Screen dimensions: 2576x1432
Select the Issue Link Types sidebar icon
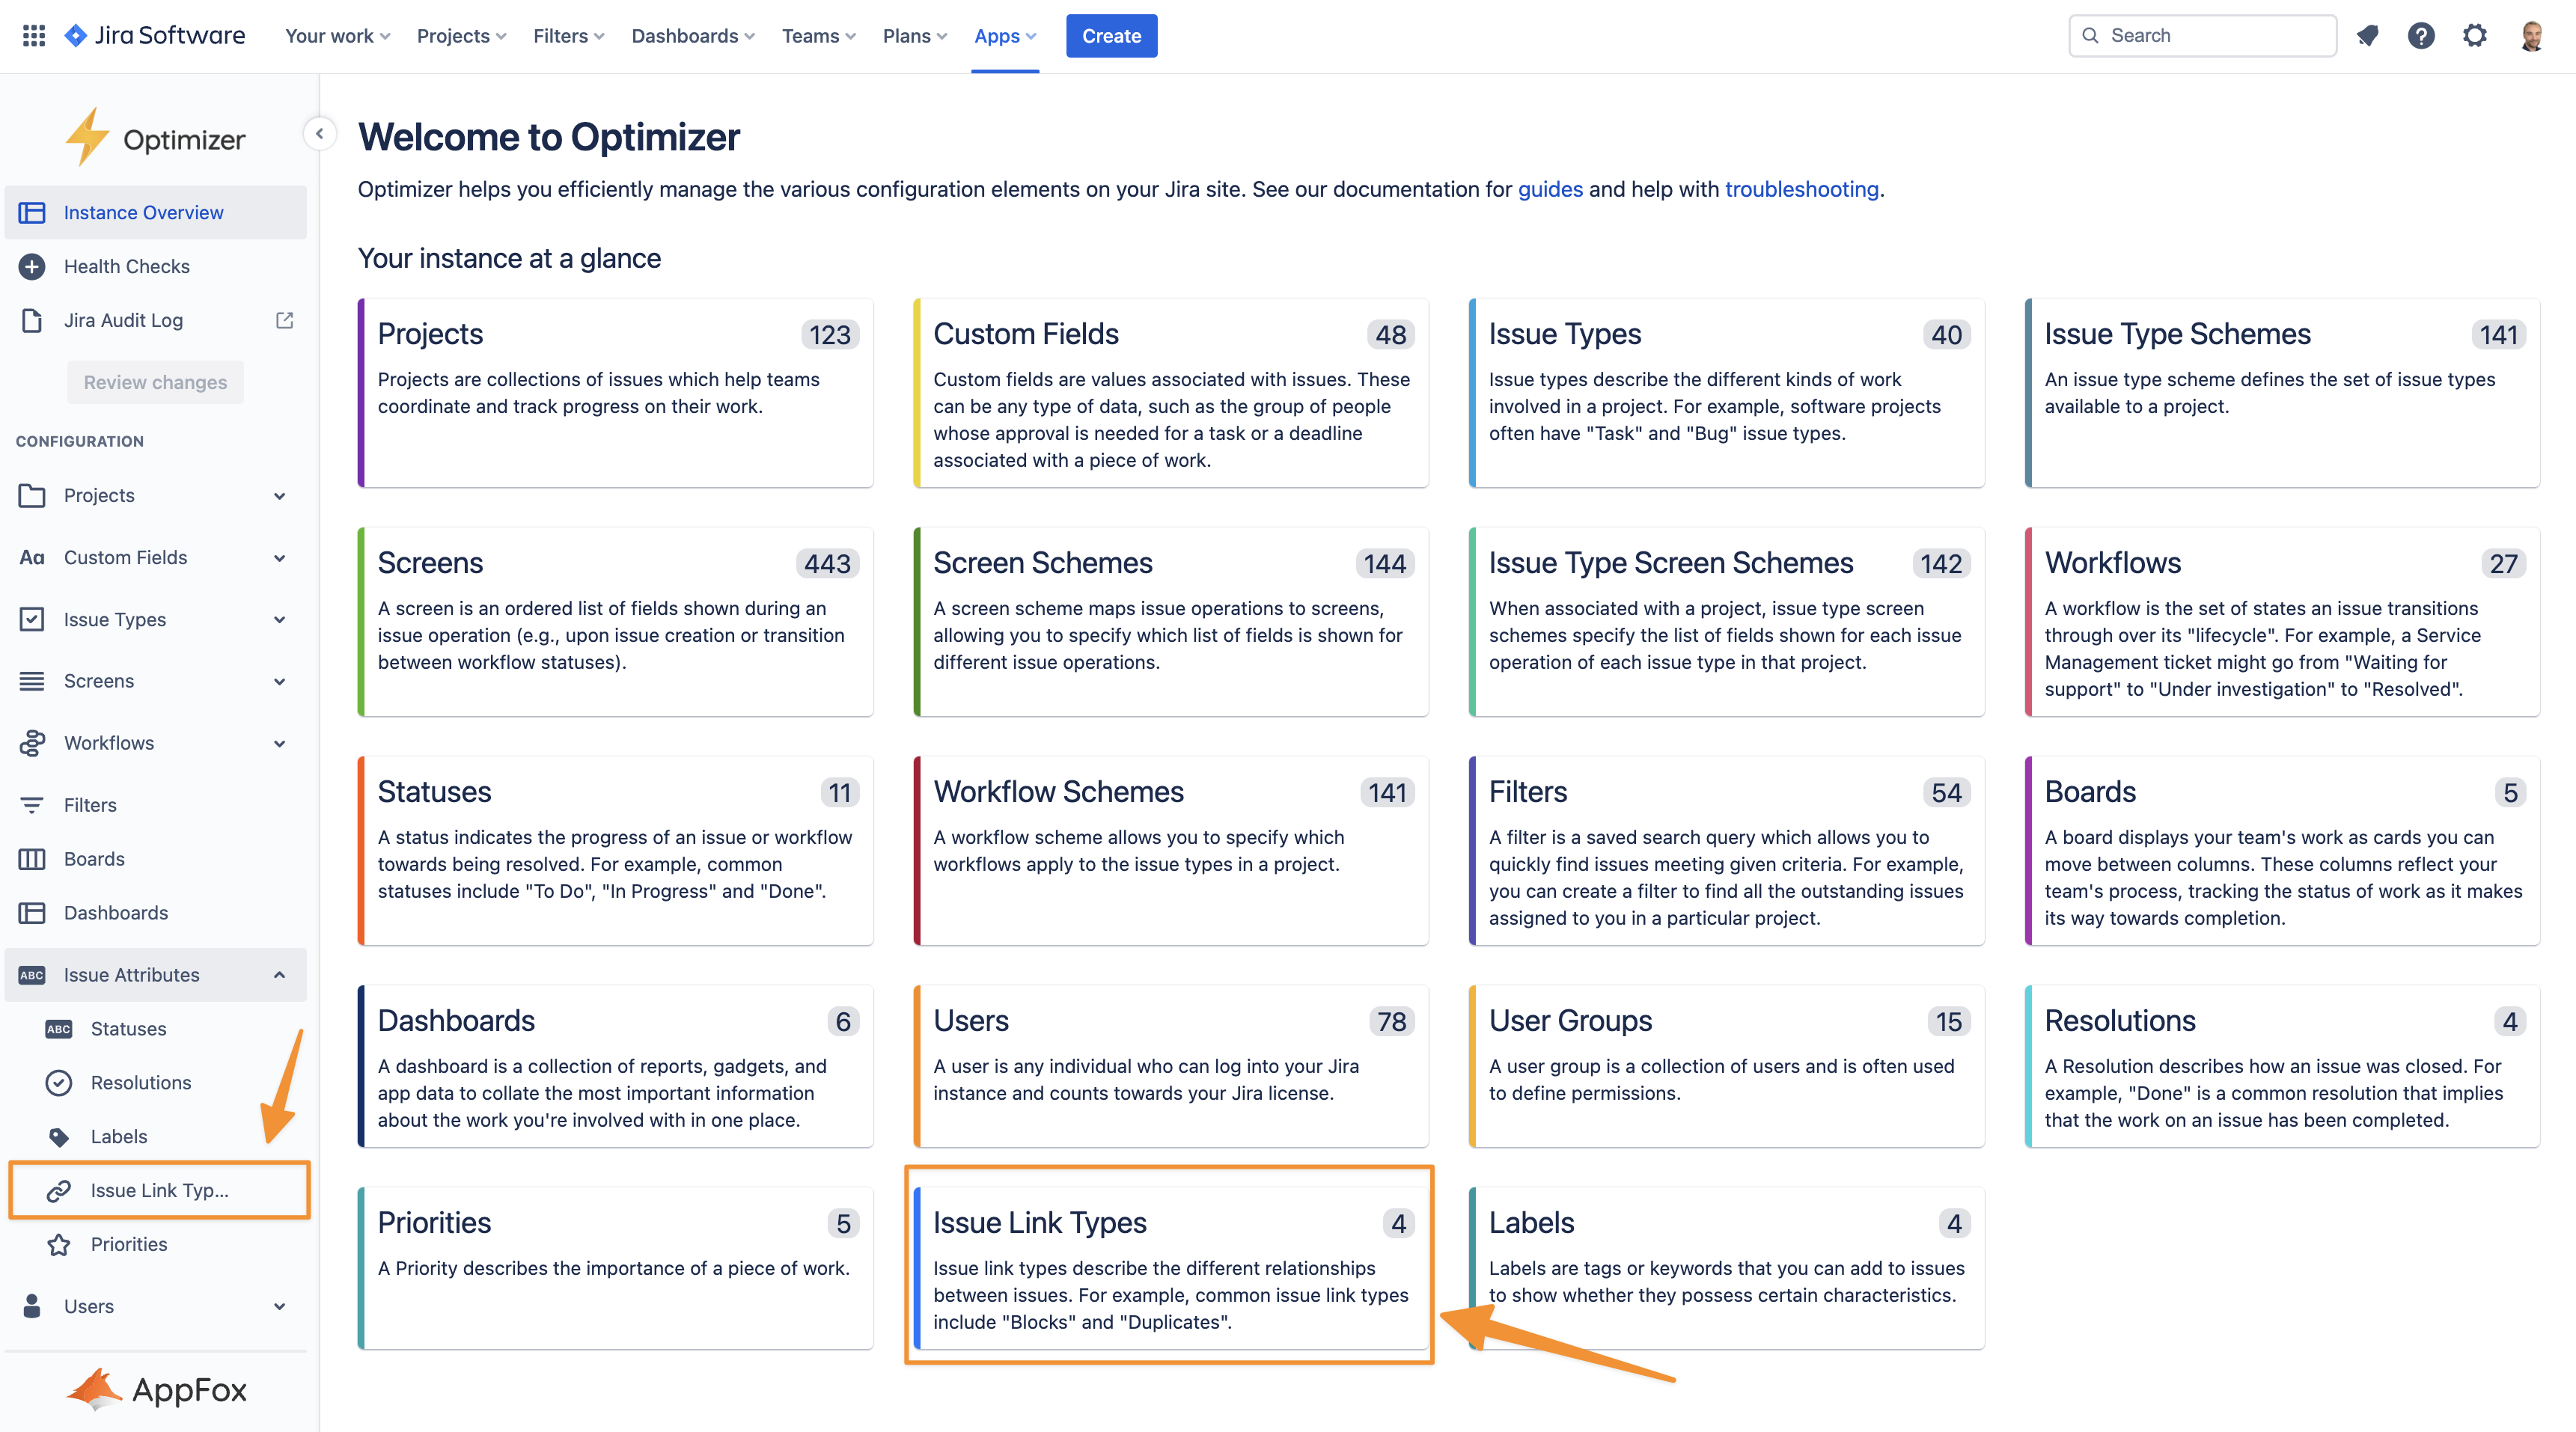click(58, 1190)
